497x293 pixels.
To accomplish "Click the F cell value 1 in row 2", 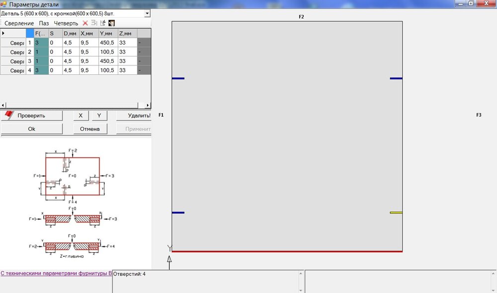I will click(x=41, y=52).
